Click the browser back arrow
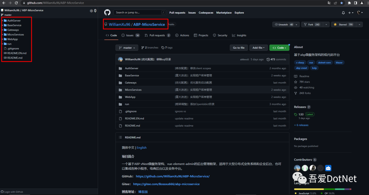This screenshot has width=369, height=195. [4, 3]
